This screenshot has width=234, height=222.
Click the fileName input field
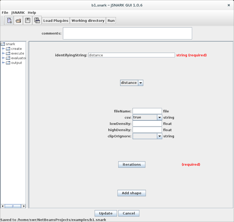[147, 111]
